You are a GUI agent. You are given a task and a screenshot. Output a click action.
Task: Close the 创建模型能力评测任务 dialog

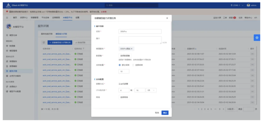coord(167,18)
